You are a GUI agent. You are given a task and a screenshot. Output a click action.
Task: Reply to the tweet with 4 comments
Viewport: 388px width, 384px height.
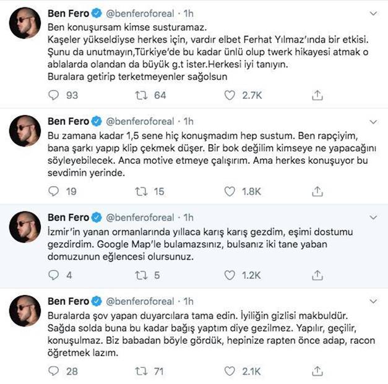tap(53, 275)
